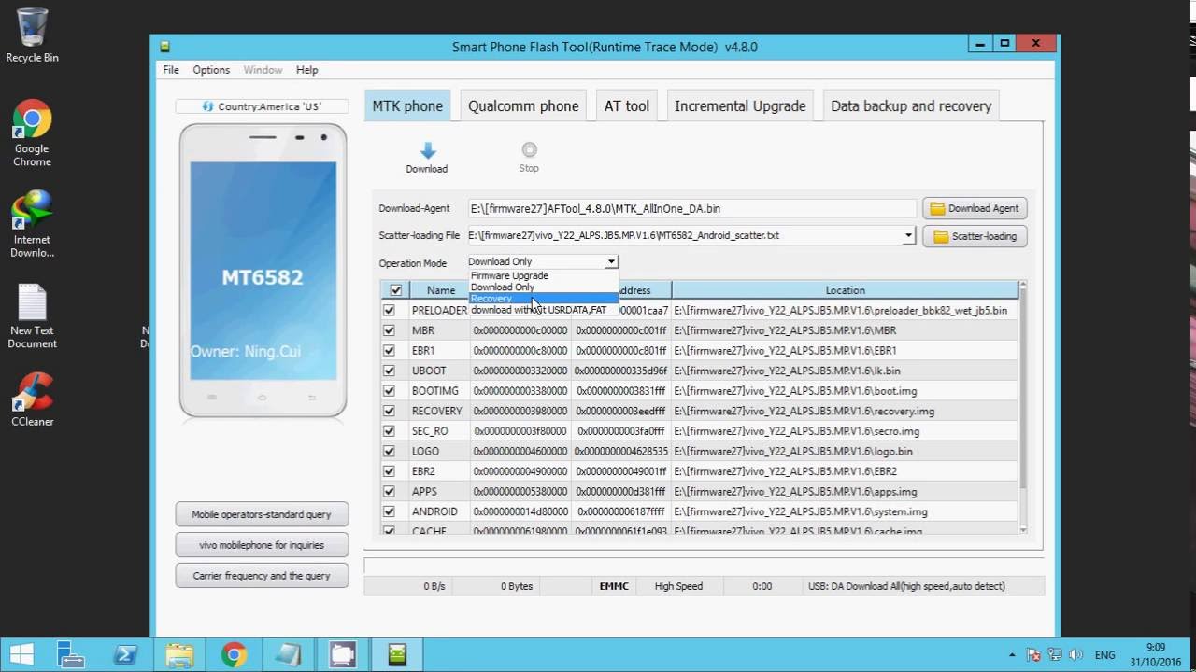The height and width of the screenshot is (672, 1196).
Task: Open Server Manager in the taskbar
Action: (71, 655)
